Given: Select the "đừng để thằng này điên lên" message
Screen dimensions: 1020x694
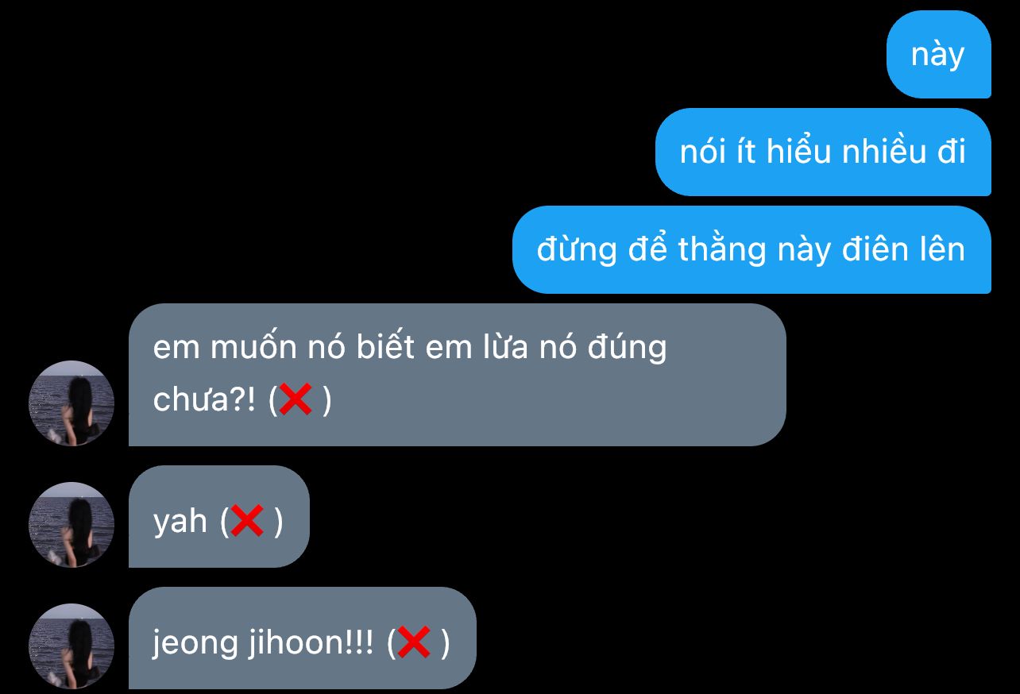Looking at the screenshot, I should pyautogui.click(x=751, y=249).
